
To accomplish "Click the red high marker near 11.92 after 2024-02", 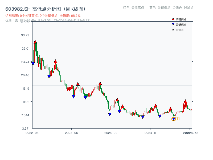I will [117, 100].
